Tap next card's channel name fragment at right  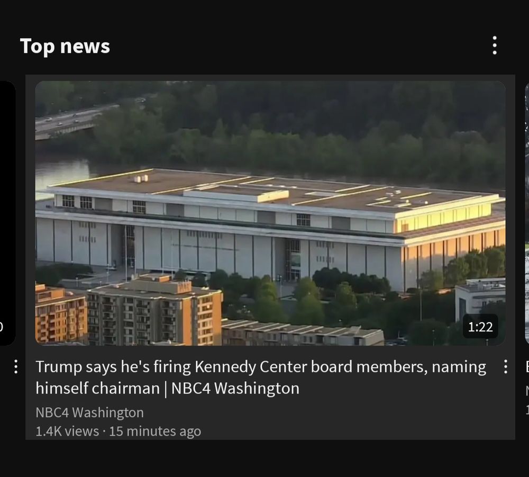pos(527,391)
